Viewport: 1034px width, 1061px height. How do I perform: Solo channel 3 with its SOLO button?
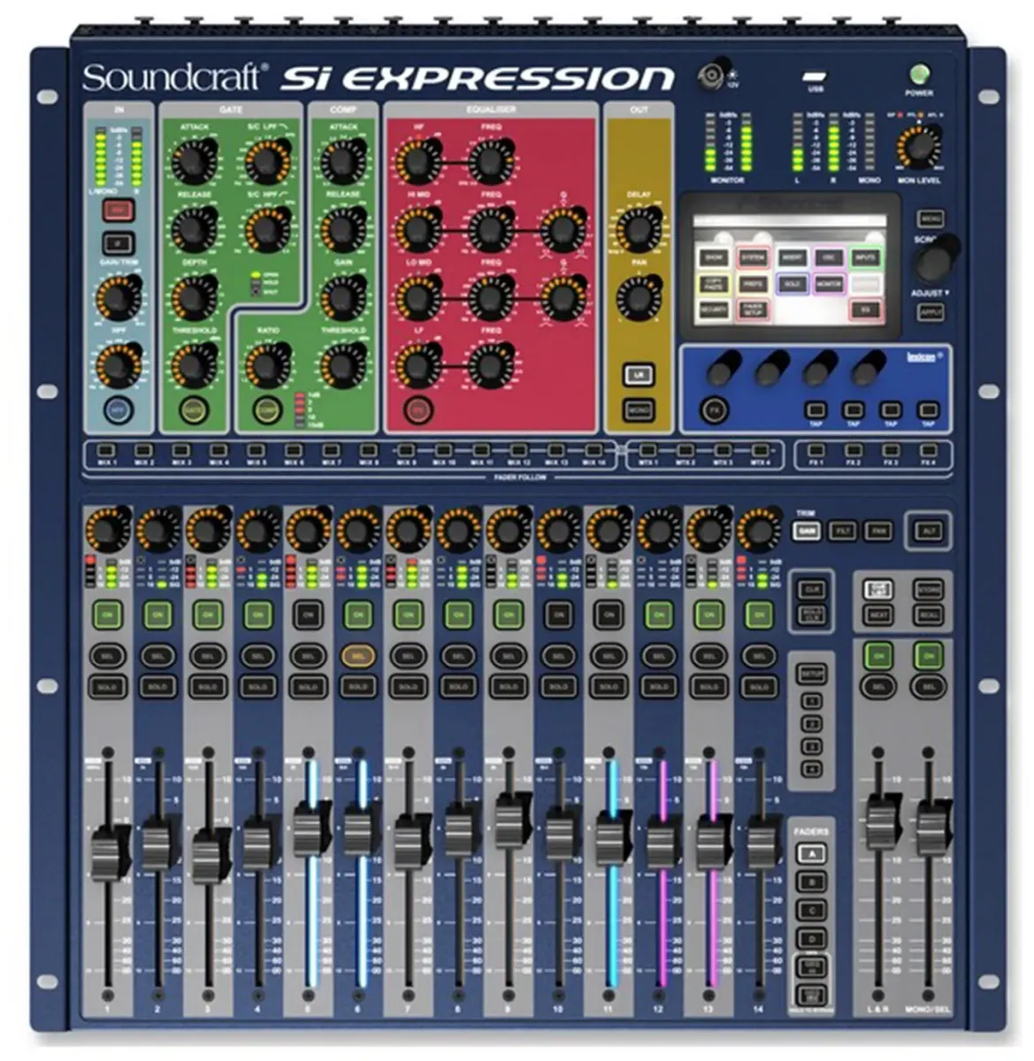click(x=208, y=687)
